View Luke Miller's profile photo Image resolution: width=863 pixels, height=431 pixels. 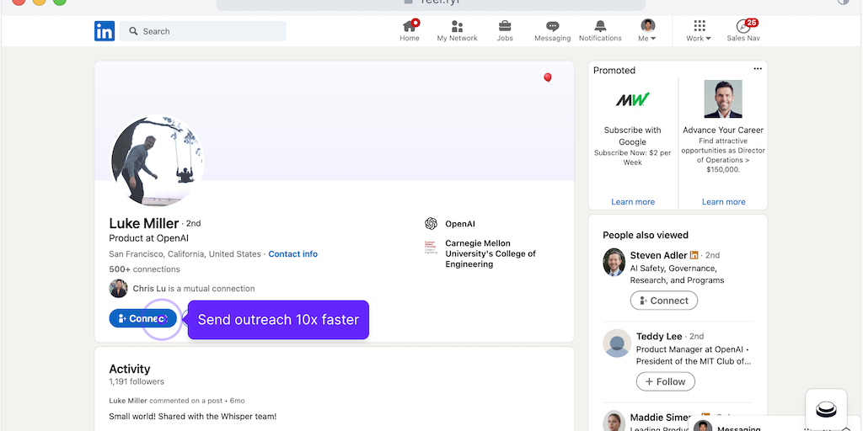pyautogui.click(x=158, y=161)
